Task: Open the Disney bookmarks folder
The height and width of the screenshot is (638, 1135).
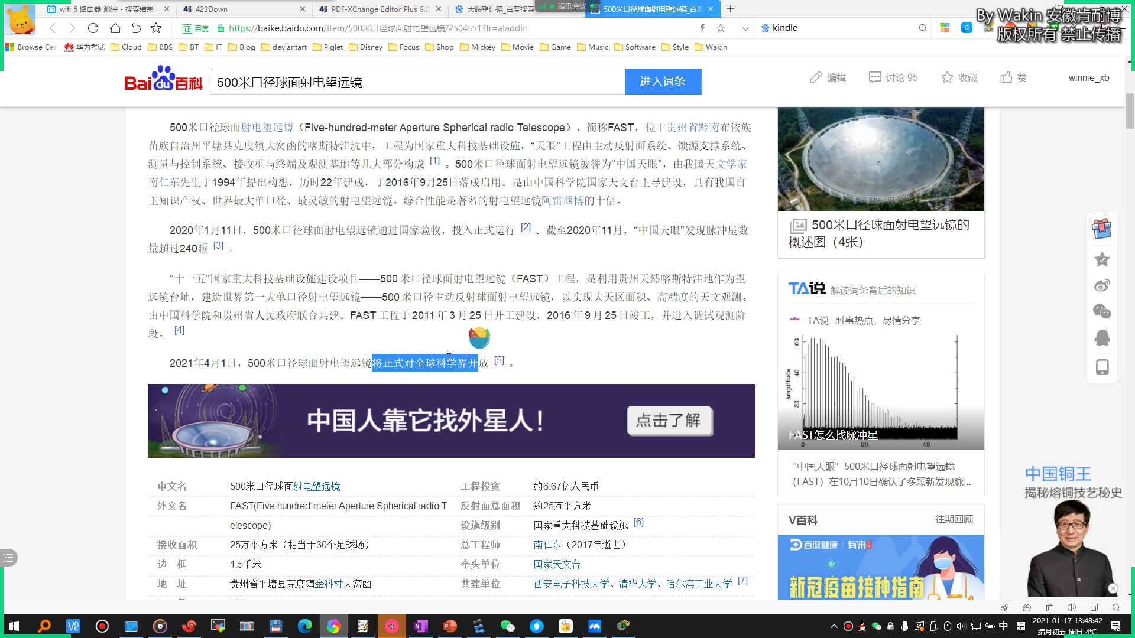Action: tap(365, 47)
